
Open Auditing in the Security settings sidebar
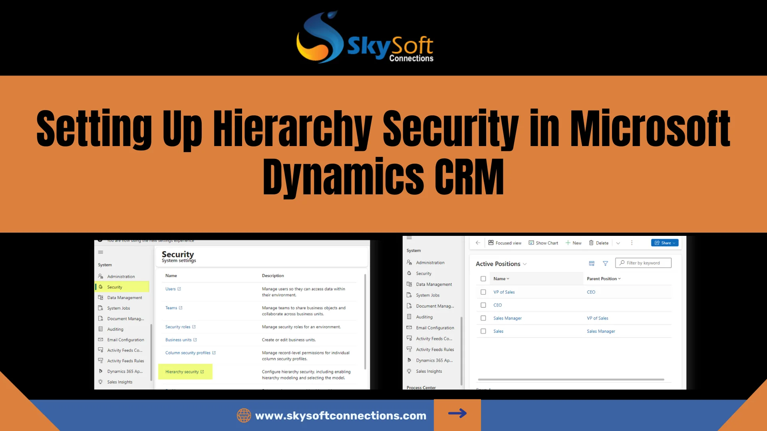(111, 329)
